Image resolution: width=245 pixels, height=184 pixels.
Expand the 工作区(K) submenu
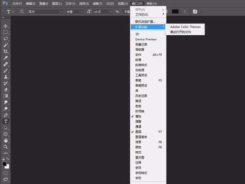click(148, 15)
